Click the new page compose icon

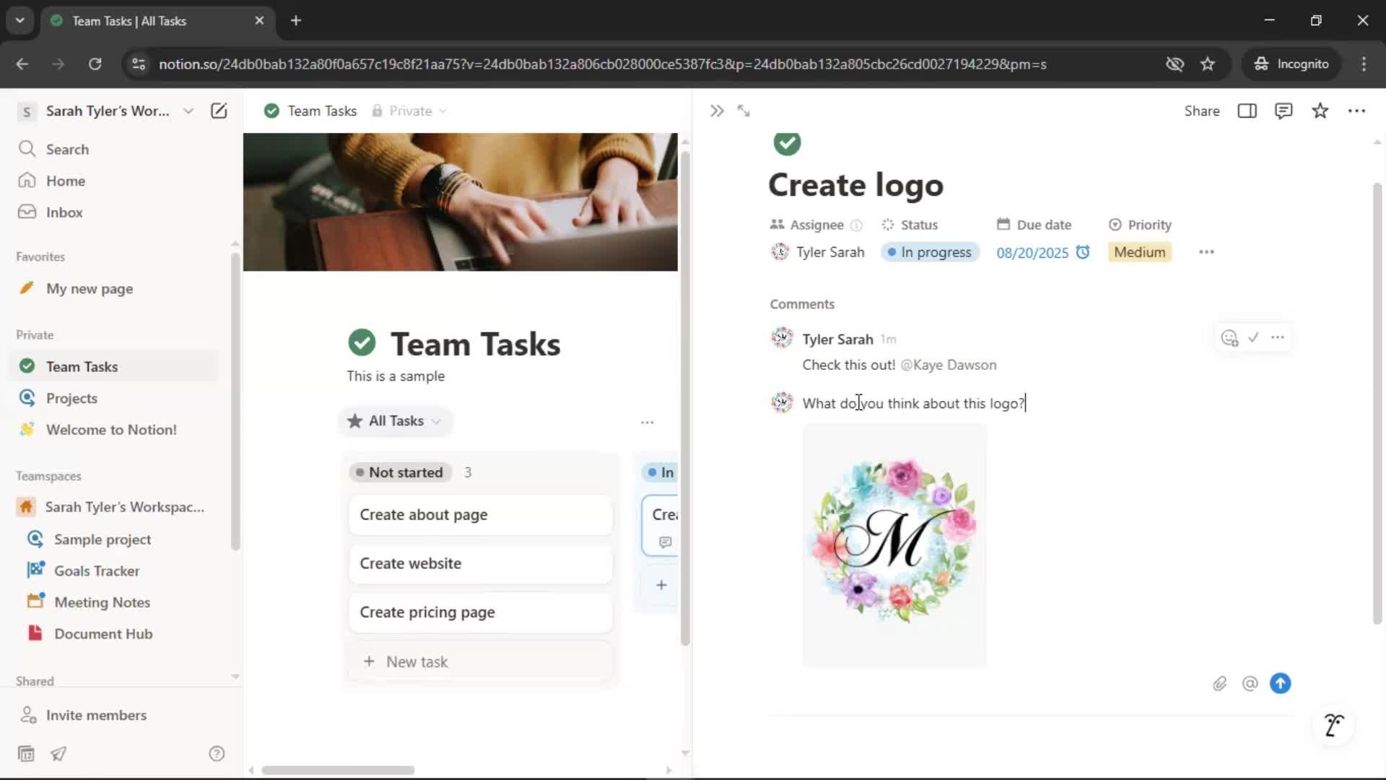coord(219,110)
